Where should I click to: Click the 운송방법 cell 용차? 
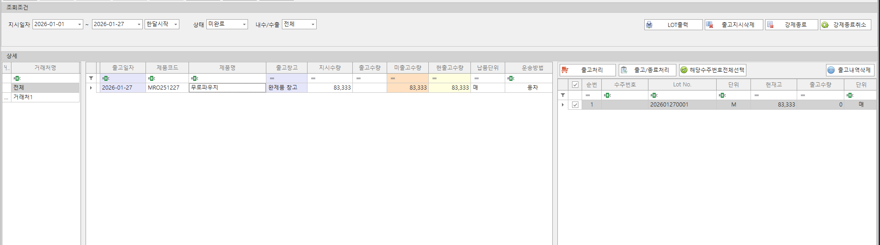click(529, 88)
